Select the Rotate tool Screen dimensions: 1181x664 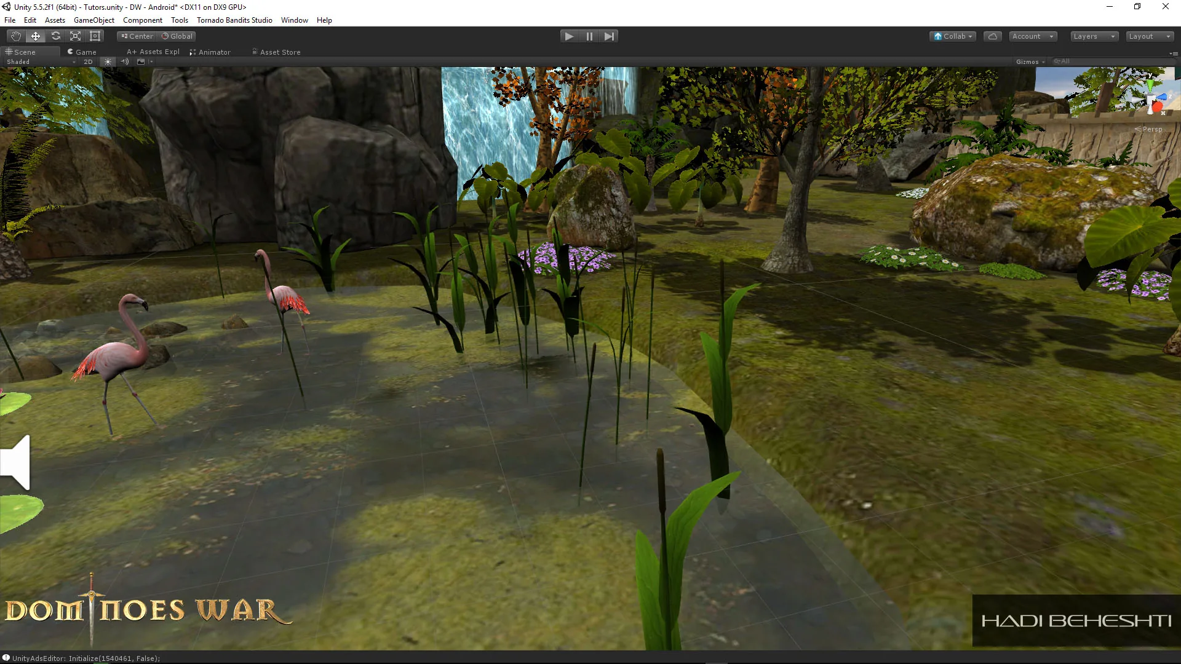pos(55,36)
